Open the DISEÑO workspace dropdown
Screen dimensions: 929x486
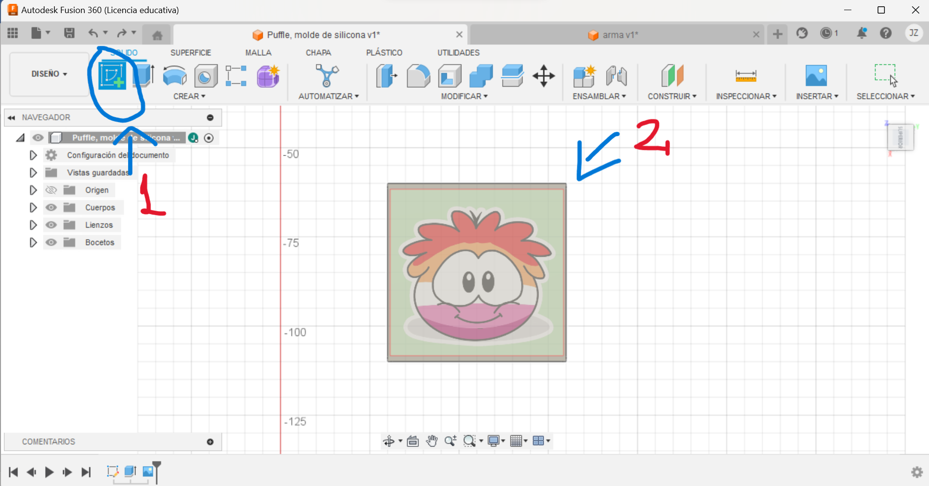pos(49,74)
